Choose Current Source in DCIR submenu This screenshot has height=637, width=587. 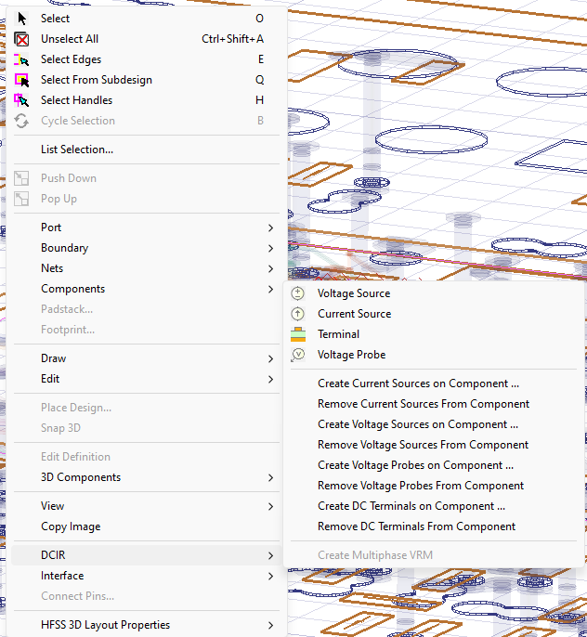click(x=434, y=314)
